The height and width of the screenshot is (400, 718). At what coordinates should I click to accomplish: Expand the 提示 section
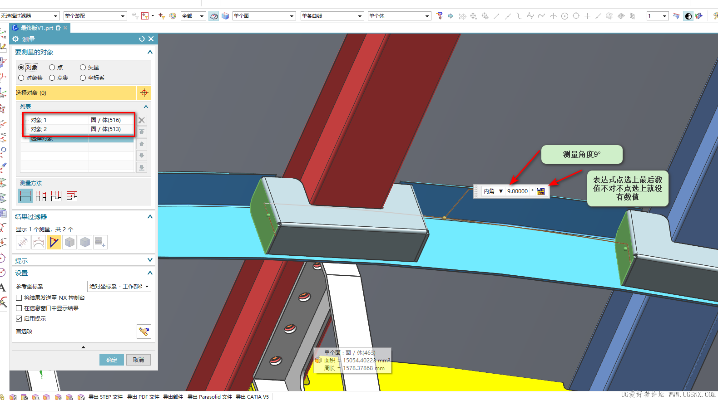point(150,260)
